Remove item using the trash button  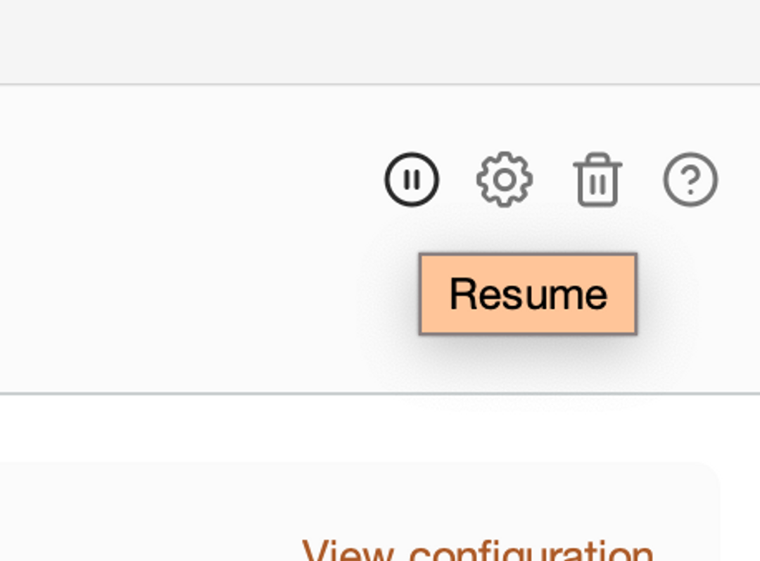pyautogui.click(x=597, y=179)
